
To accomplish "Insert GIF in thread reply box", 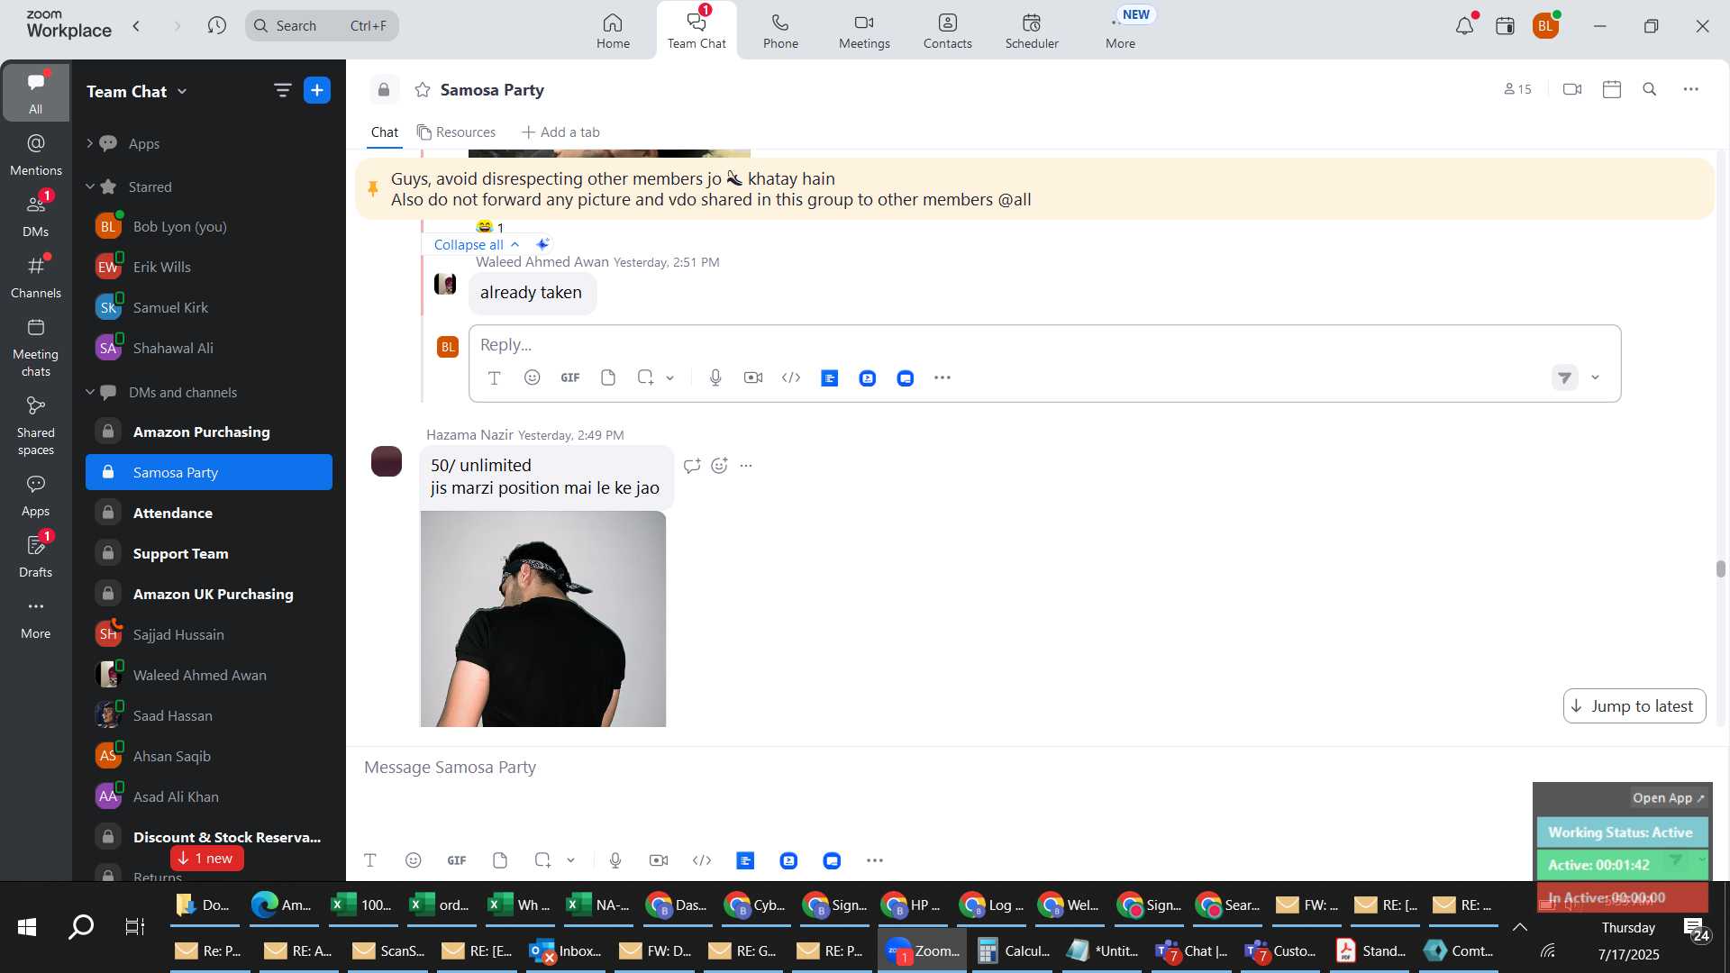I will (570, 377).
